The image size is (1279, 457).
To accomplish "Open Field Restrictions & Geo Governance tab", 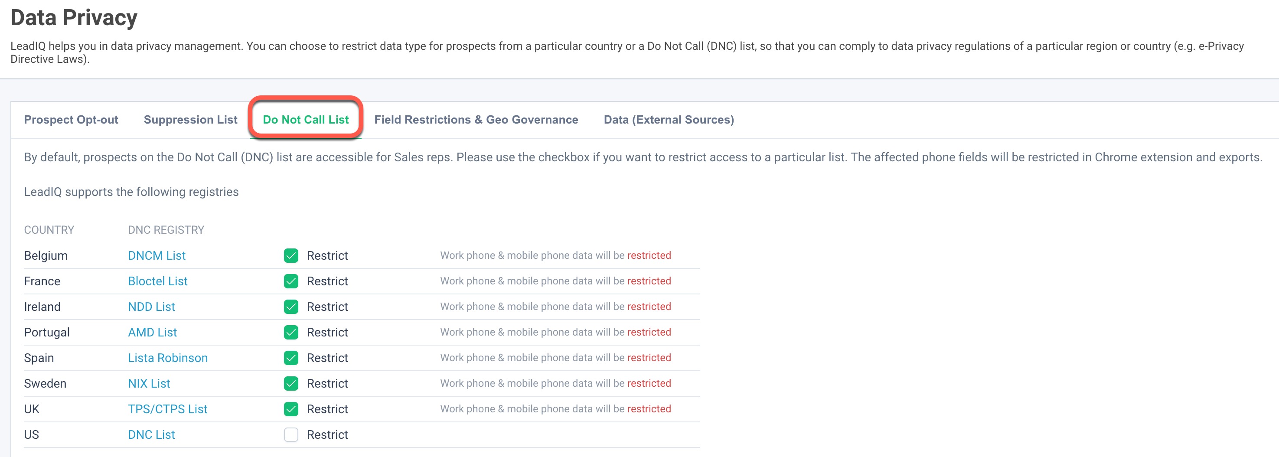I will pyautogui.click(x=476, y=120).
